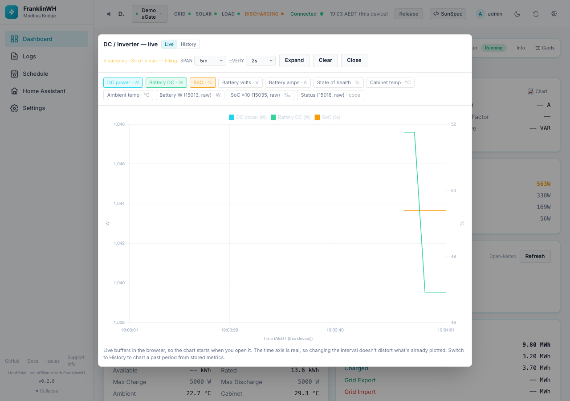Click the Expand button

point(294,61)
